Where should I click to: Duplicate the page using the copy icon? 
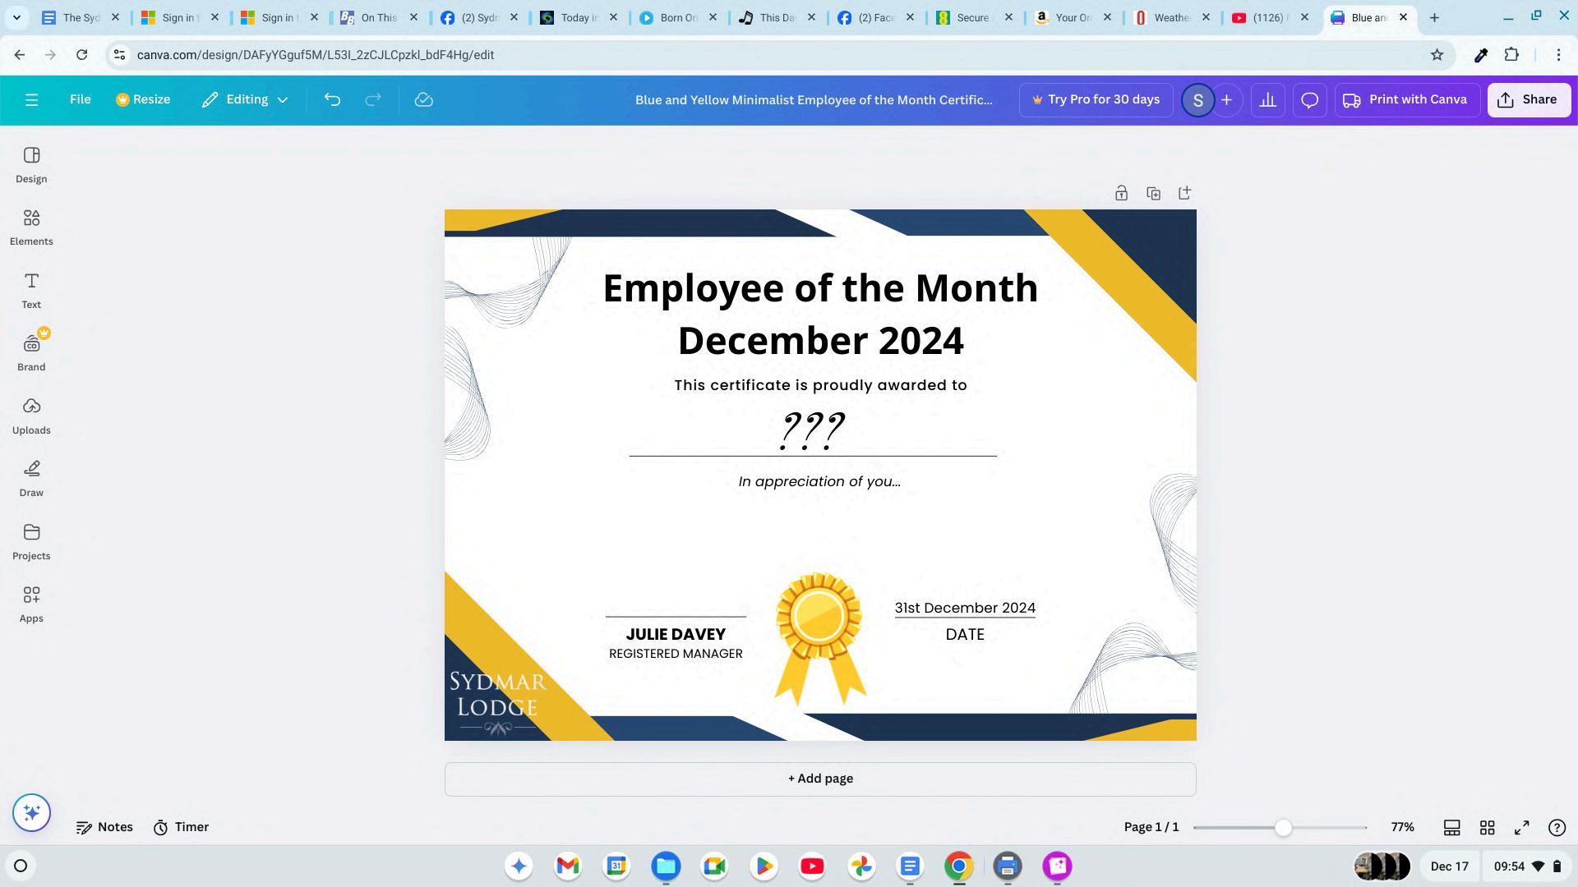coord(1153,193)
